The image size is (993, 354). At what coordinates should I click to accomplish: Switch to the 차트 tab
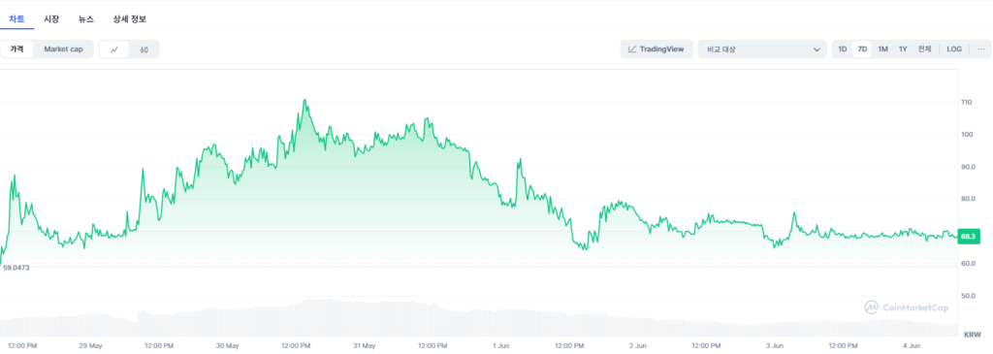(16, 19)
